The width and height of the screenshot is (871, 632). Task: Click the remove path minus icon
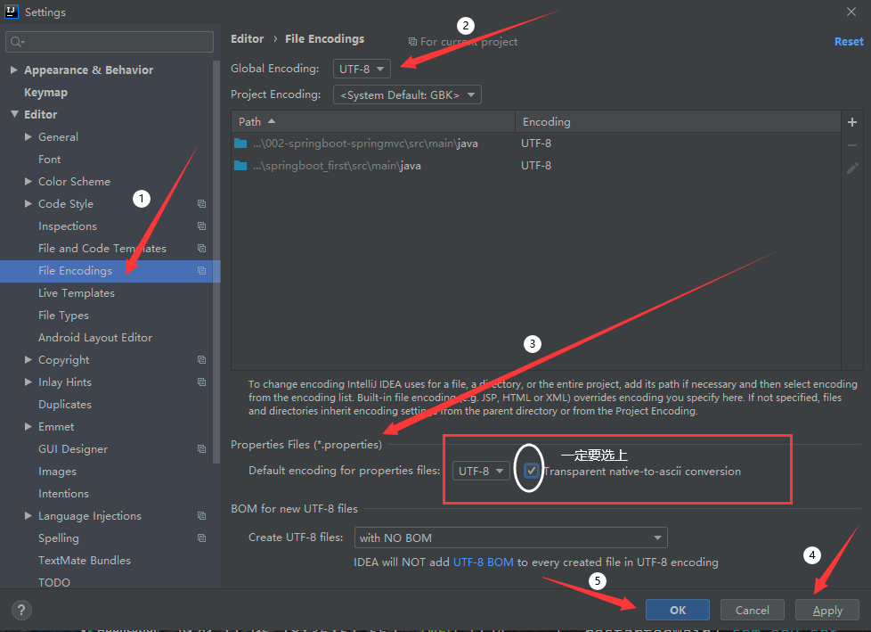coord(852,145)
